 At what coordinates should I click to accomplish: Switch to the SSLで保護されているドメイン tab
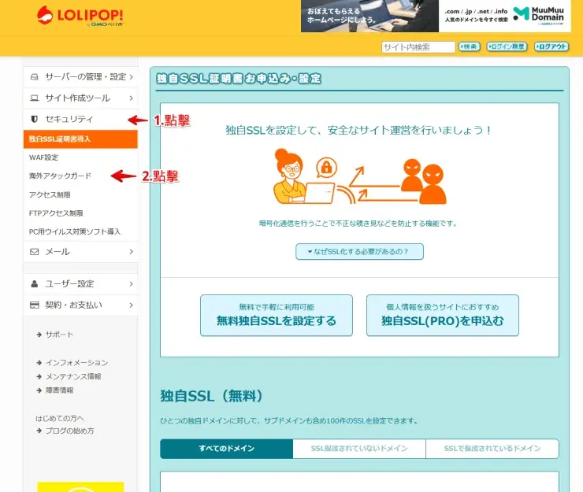click(492, 449)
